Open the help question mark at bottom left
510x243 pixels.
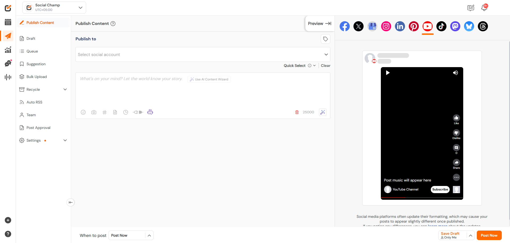click(x=8, y=234)
